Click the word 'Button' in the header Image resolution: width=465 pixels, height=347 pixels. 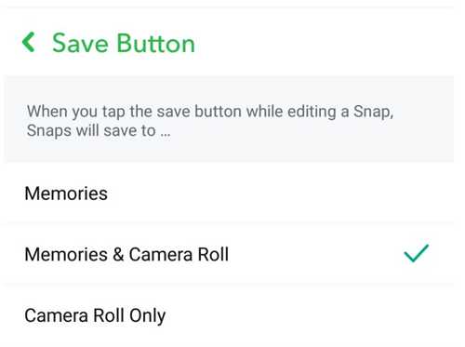(156, 43)
